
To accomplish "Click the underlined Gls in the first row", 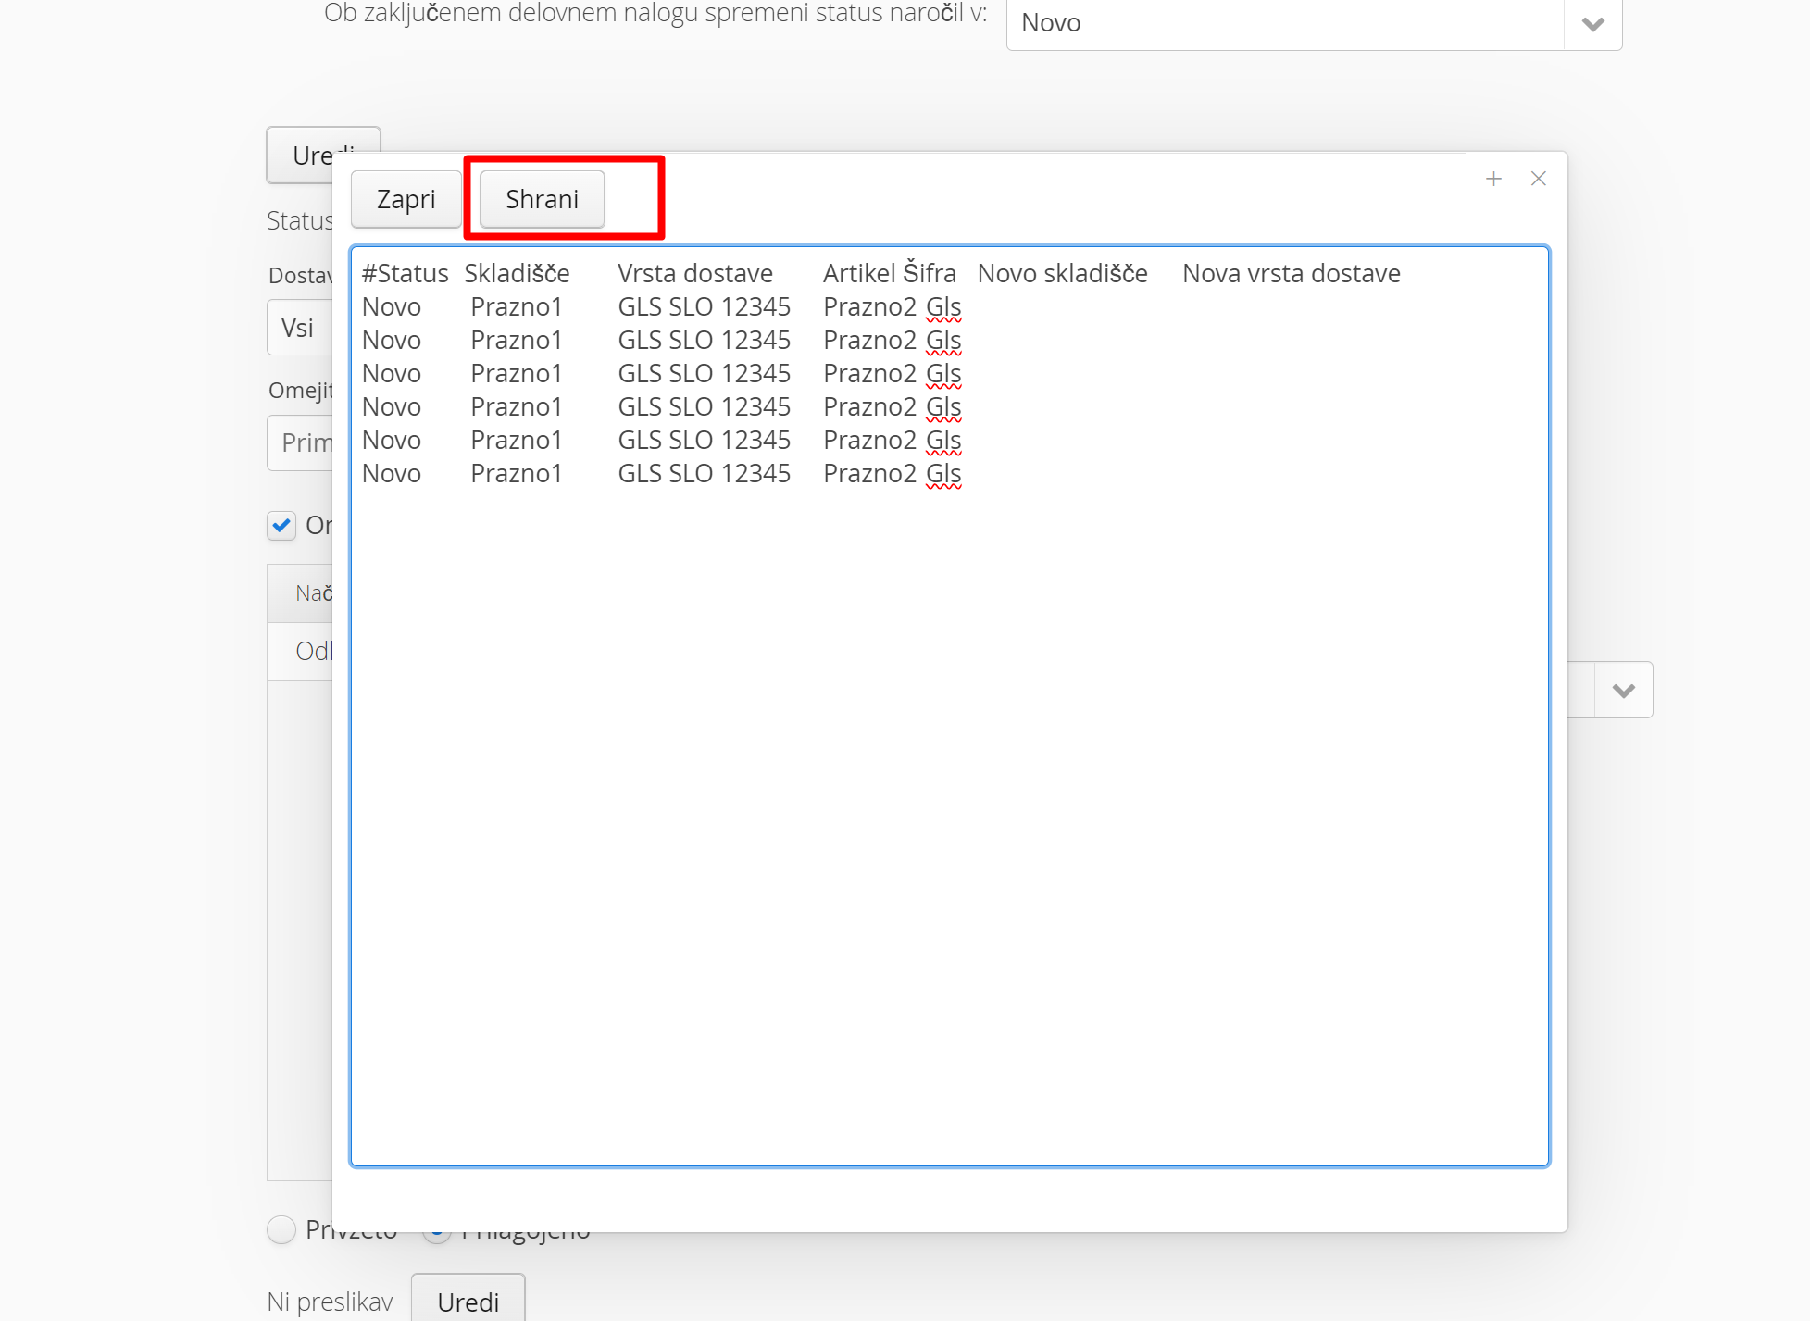I will pos(943,307).
